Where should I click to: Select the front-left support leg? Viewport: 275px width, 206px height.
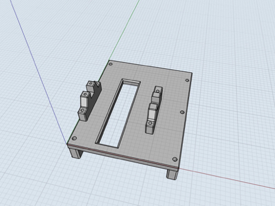[x=76, y=153]
